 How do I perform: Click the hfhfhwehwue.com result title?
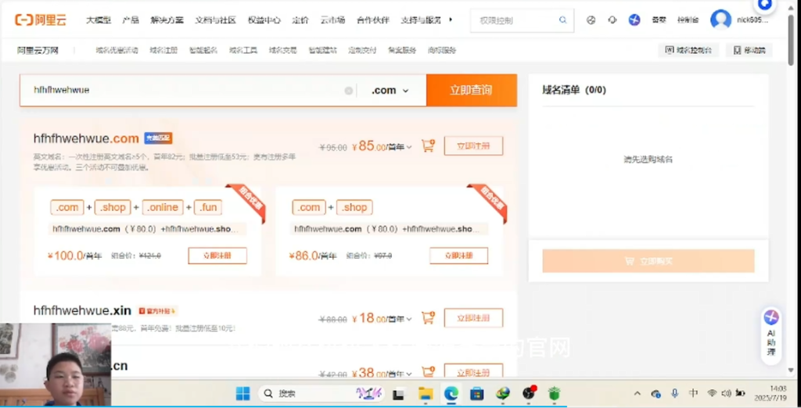point(86,138)
